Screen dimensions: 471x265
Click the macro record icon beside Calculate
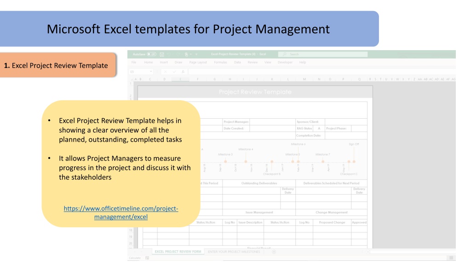click(x=147, y=258)
